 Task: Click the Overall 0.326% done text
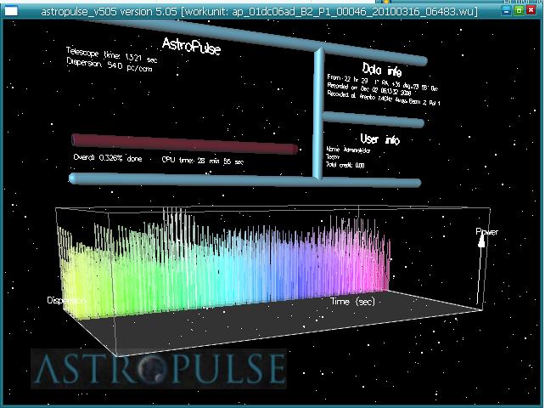pyautogui.click(x=108, y=158)
